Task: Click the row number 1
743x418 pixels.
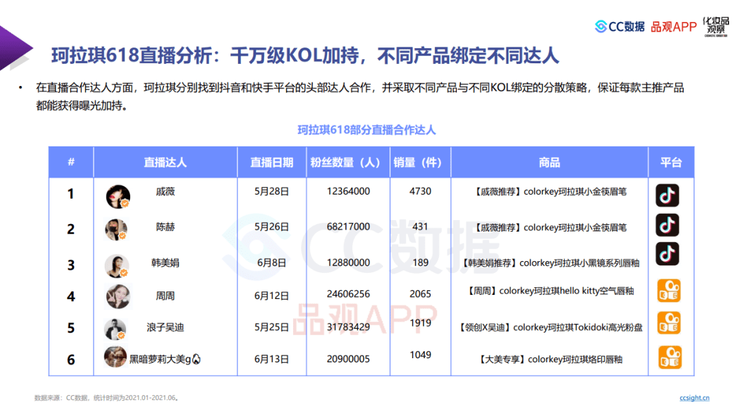Action: 71,194
